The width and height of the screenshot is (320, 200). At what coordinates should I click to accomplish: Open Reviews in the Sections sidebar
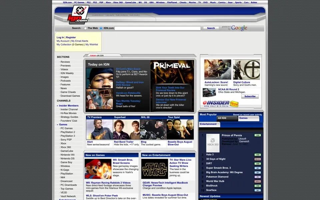[65, 62]
